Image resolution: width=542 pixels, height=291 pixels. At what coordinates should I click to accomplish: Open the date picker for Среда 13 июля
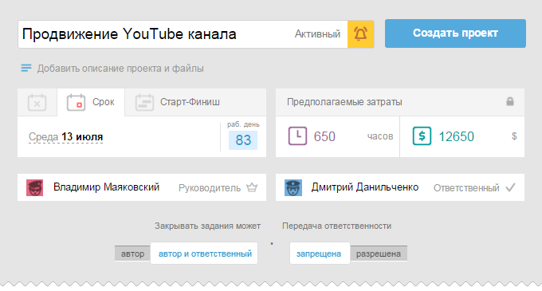pos(65,137)
